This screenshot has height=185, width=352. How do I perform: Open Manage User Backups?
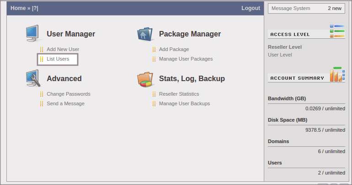[184, 103]
